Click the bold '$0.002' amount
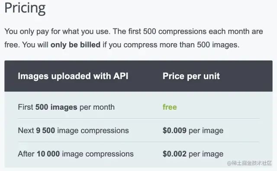The width and height of the screenshot is (277, 171). click(174, 154)
